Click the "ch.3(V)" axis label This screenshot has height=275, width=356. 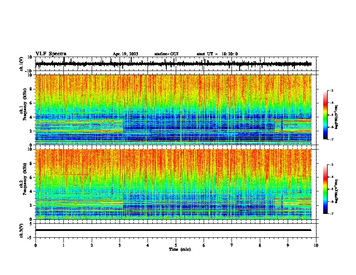[21, 231]
